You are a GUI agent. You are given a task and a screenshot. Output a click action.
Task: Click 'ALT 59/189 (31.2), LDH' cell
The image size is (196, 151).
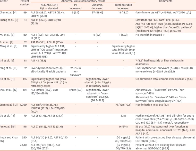tap(44, 92)
